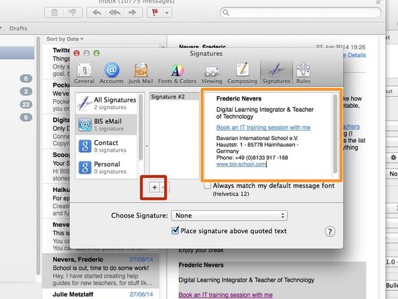Click in the Mail search field
Viewport: 398px width, 299px height.
tap(301, 12)
